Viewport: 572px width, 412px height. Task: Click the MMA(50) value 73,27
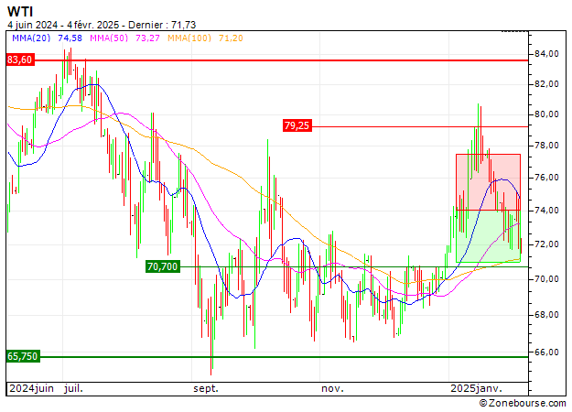147,38
